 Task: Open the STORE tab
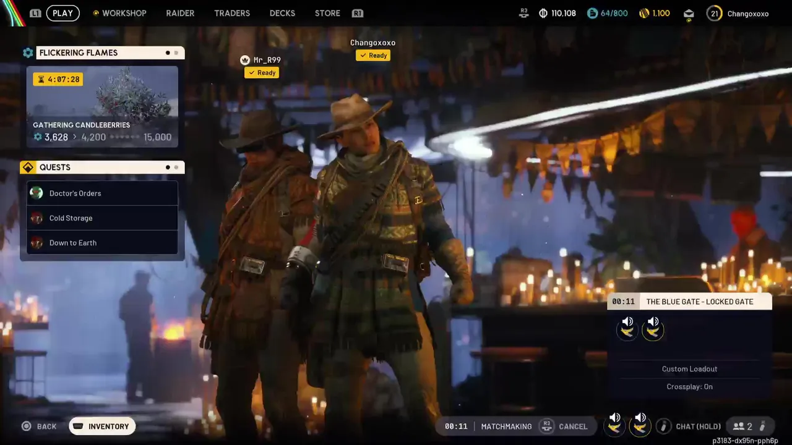click(x=327, y=13)
